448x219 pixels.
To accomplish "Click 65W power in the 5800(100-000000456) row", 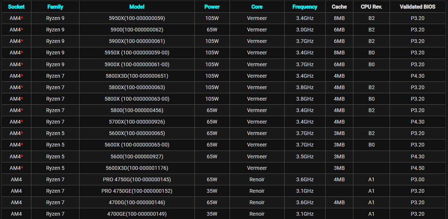I will (212, 110).
